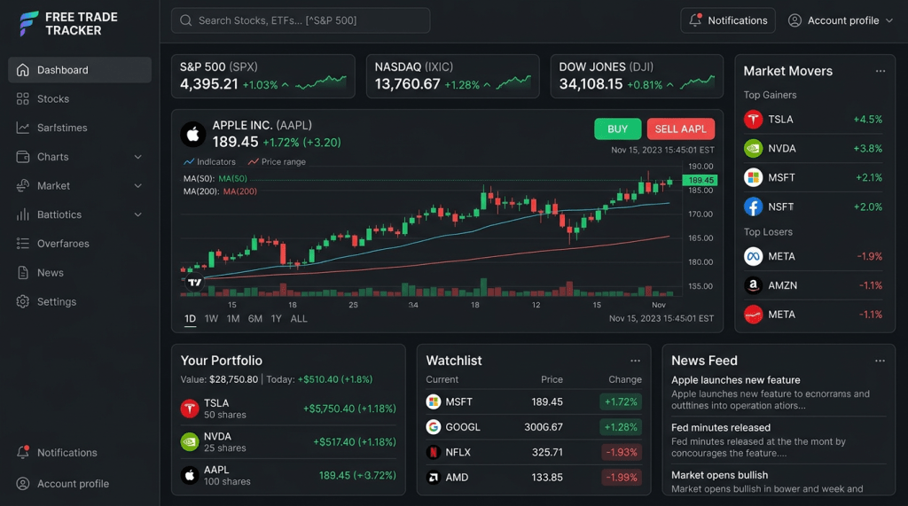Click the +1.72% change badge for MSFT
This screenshot has width=908, height=506.
coord(621,401)
